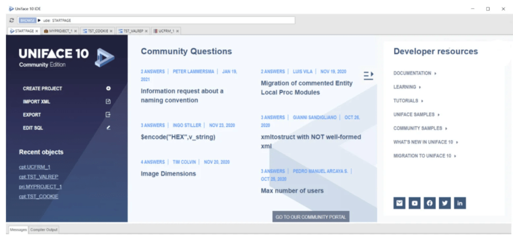Switch to the Compiler Output tab
The height and width of the screenshot is (235, 513).
pyautogui.click(x=44, y=230)
